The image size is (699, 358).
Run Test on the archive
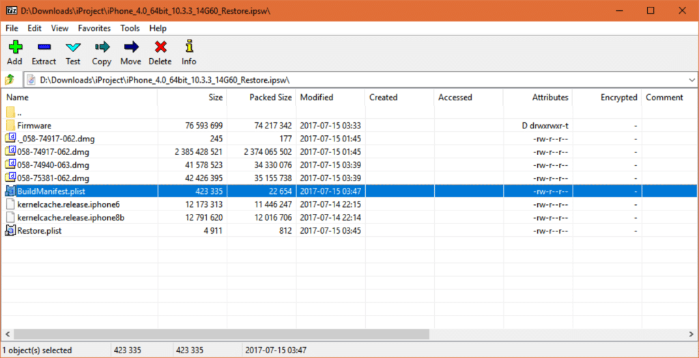tap(73, 47)
